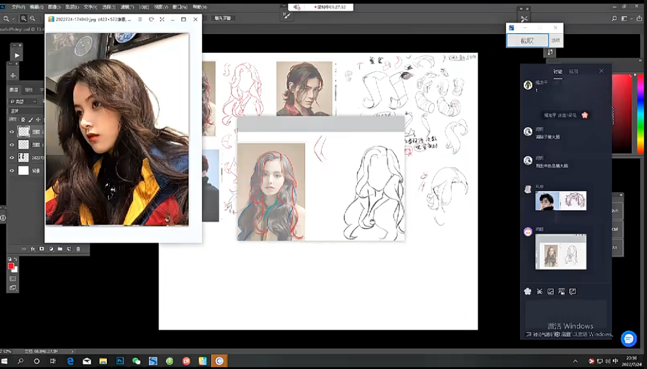This screenshot has height=369, width=647.
Task: Click the fx layer style icon
Action: [x=32, y=249]
